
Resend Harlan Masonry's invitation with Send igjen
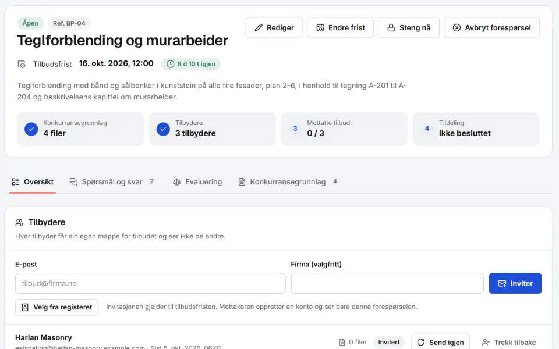440,342
